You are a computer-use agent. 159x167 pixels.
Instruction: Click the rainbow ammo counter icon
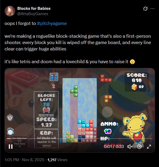[x=108, y=131]
